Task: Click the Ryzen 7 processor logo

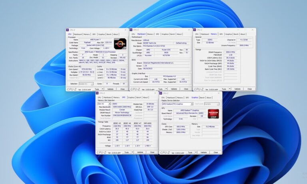Action: (x=120, y=44)
